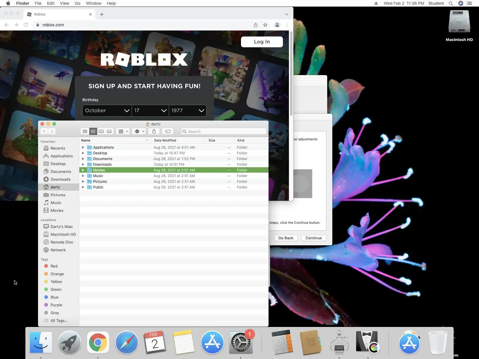Select the Roblox browser tab
Viewport: 479px width, 359px height.
tap(60, 14)
